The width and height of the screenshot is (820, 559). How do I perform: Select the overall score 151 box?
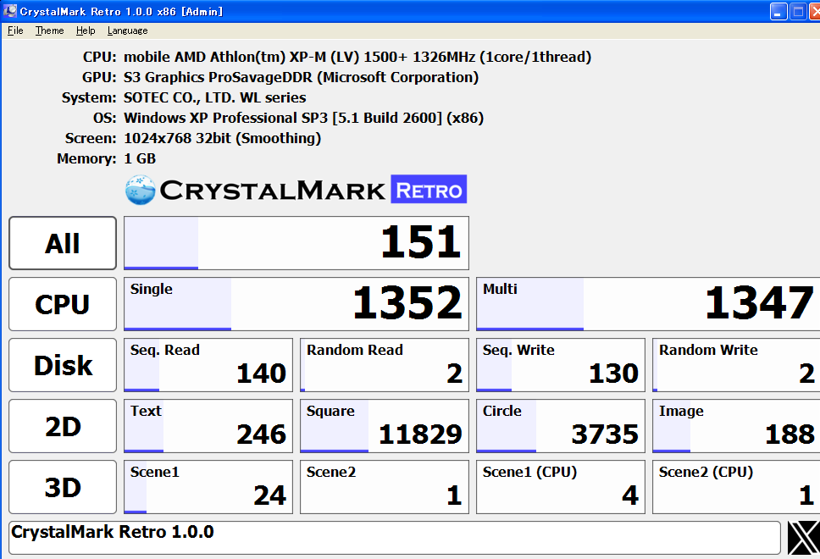(x=296, y=243)
